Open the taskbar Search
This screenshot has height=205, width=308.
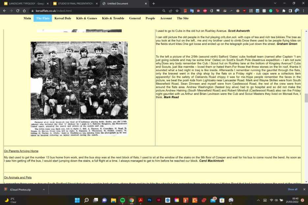[x=86, y=200]
